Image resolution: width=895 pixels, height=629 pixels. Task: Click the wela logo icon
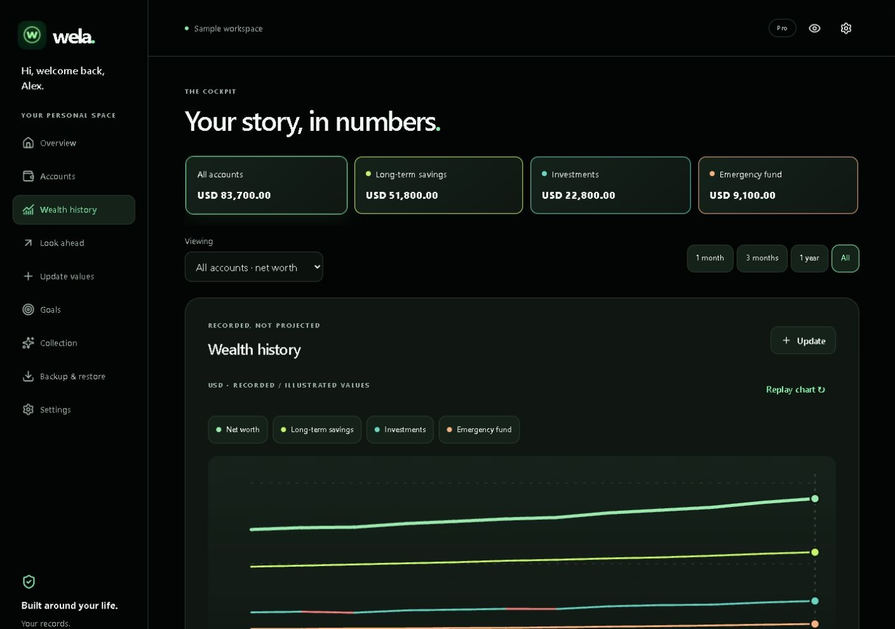pos(32,35)
